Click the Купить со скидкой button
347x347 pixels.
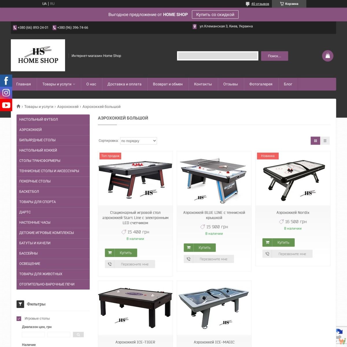215,14
